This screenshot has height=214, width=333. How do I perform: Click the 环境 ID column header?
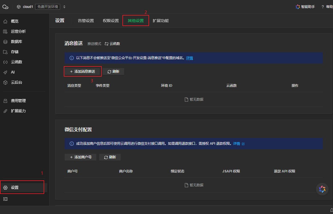pyautogui.click(x=167, y=86)
